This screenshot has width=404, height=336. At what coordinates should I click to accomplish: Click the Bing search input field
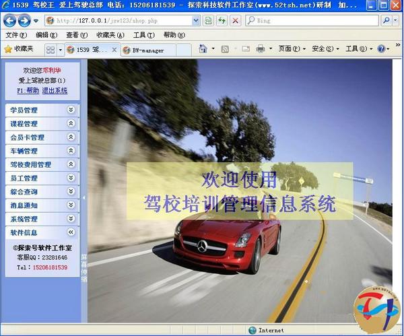coord(316,20)
